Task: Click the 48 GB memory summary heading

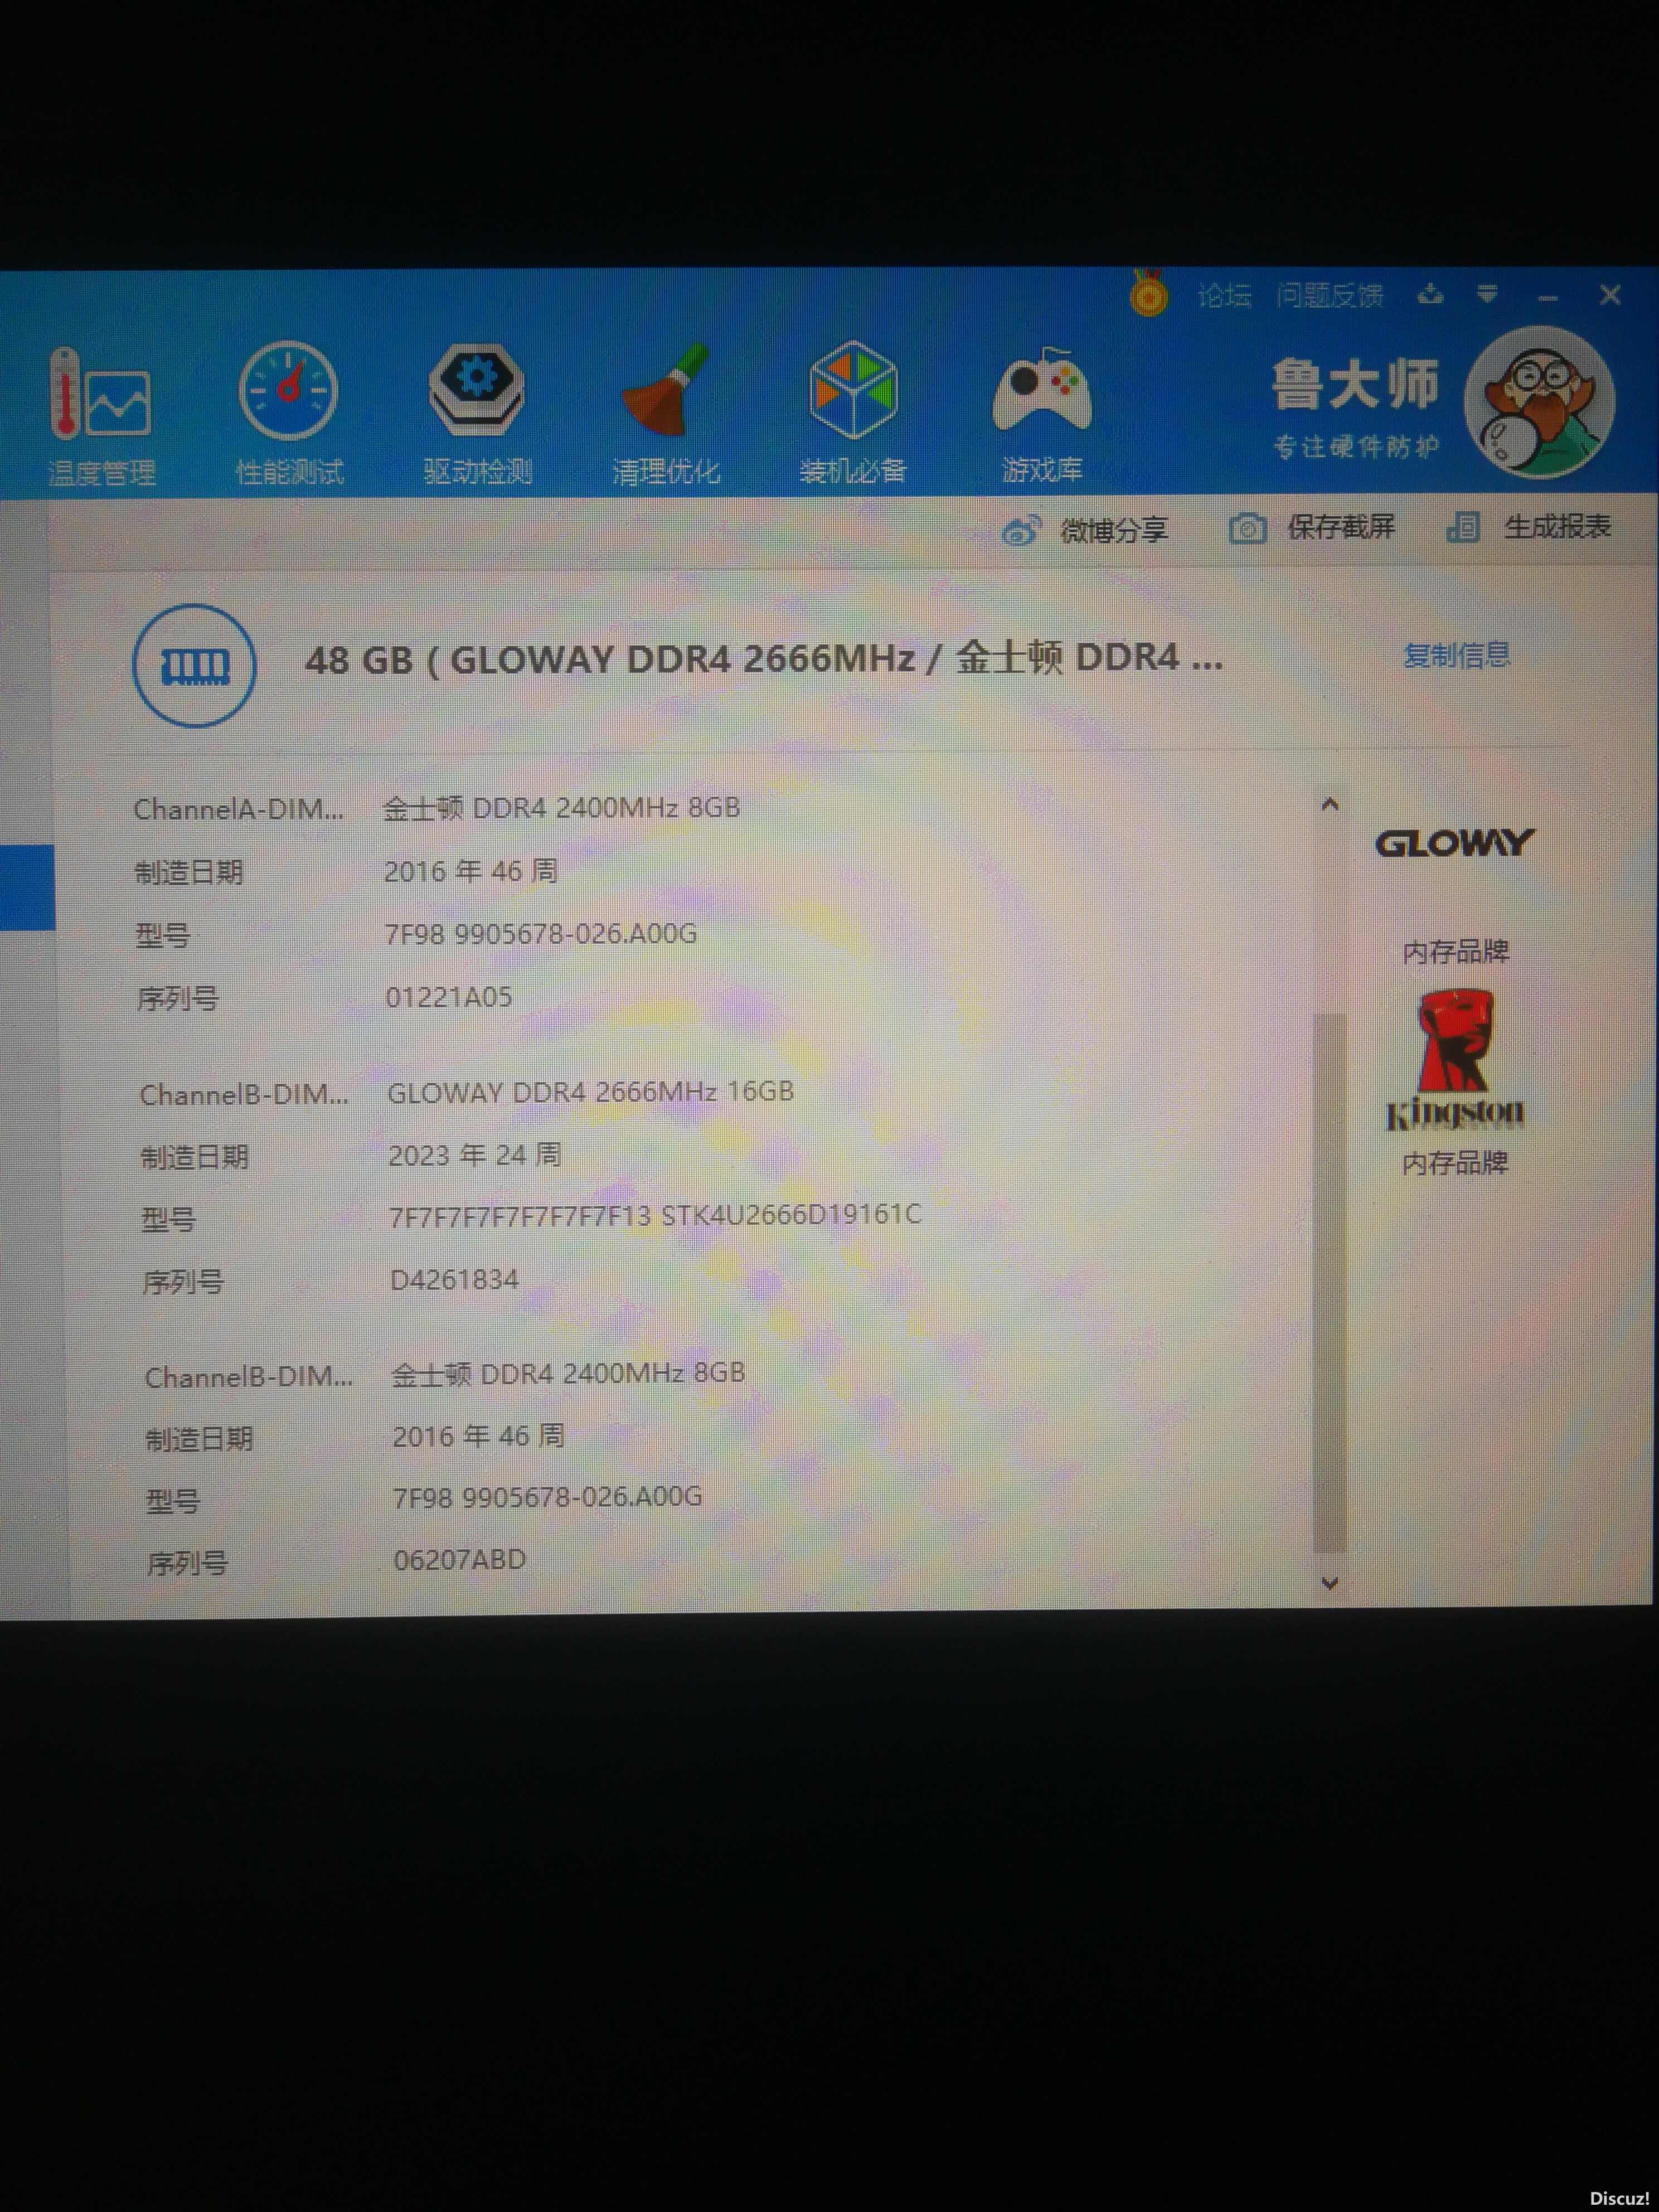Action: click(764, 659)
